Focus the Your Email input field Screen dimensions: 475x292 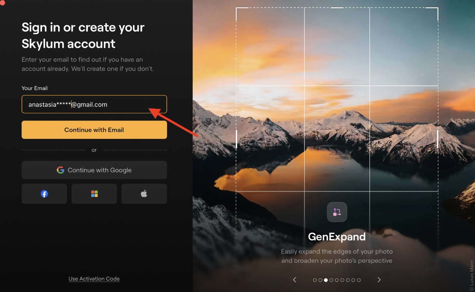(x=94, y=104)
